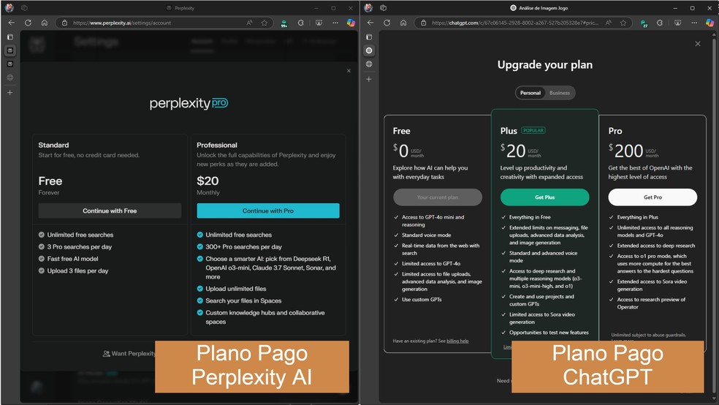
Task: Click Continue with Free button
Action: click(x=110, y=211)
